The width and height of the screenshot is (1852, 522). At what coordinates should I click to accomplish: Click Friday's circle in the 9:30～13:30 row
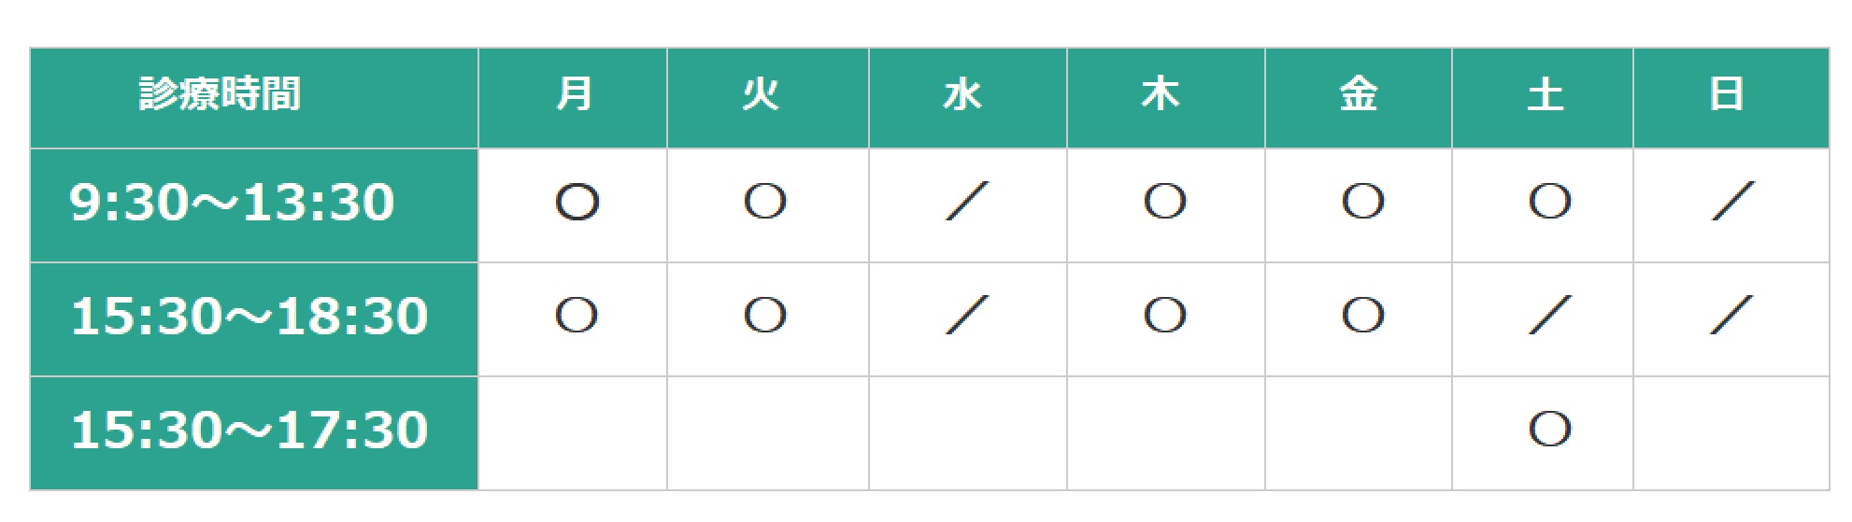pyautogui.click(x=1362, y=203)
